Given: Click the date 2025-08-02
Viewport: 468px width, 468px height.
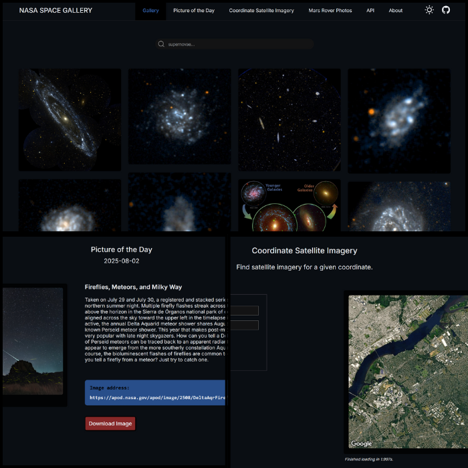Looking at the screenshot, I should (x=122, y=261).
